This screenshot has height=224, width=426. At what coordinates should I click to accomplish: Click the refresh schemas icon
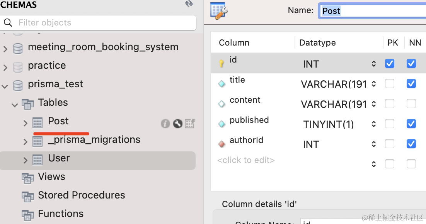click(189, 4)
